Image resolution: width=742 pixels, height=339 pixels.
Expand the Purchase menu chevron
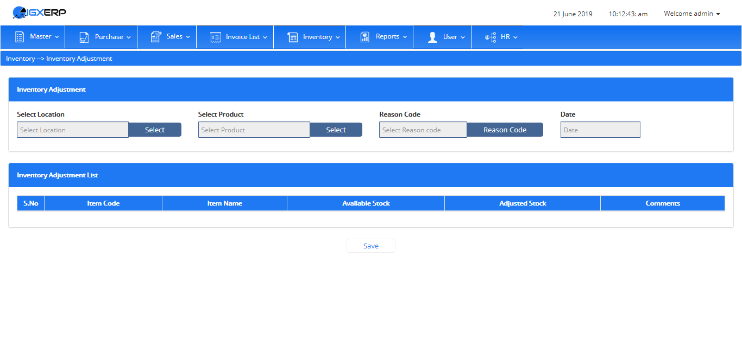coord(129,37)
